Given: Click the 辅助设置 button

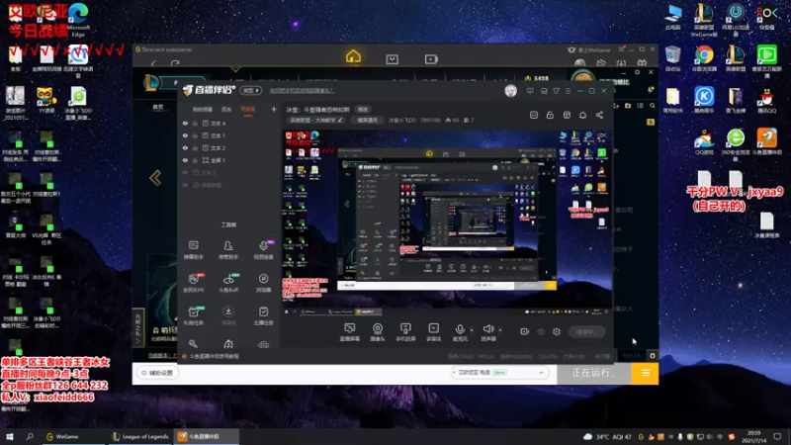Looking at the screenshot, I should point(157,373).
